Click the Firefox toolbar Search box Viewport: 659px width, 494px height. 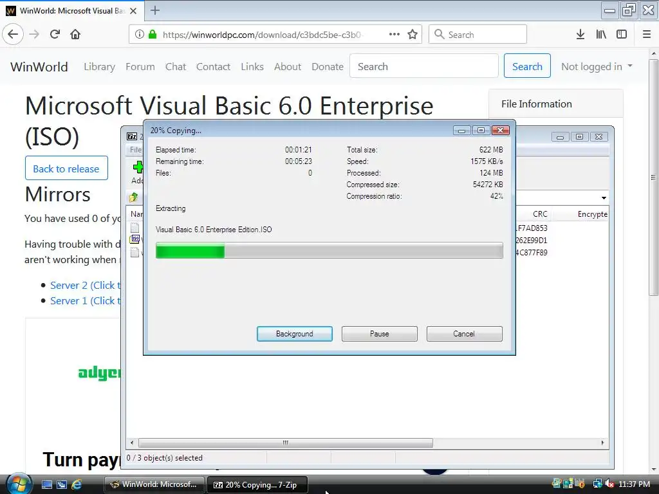click(x=478, y=35)
